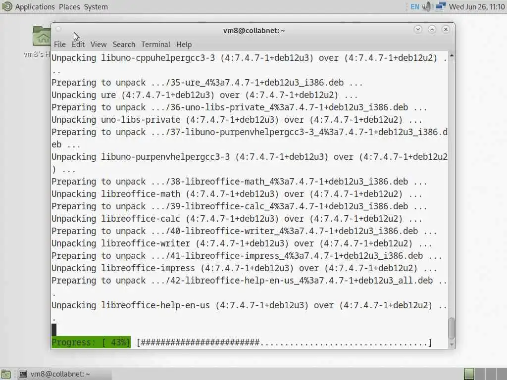Click the 'Unpacking ure' line
The image size is (507, 380).
point(204,95)
